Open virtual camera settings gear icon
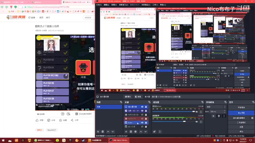This screenshot has height=143, width=255. [252, 118]
